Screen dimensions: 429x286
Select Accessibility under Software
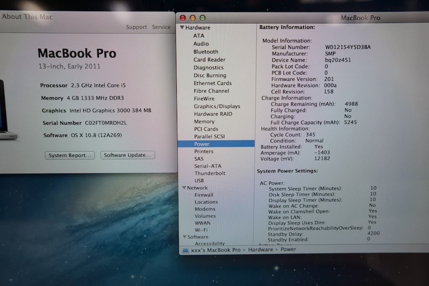pyautogui.click(x=210, y=243)
